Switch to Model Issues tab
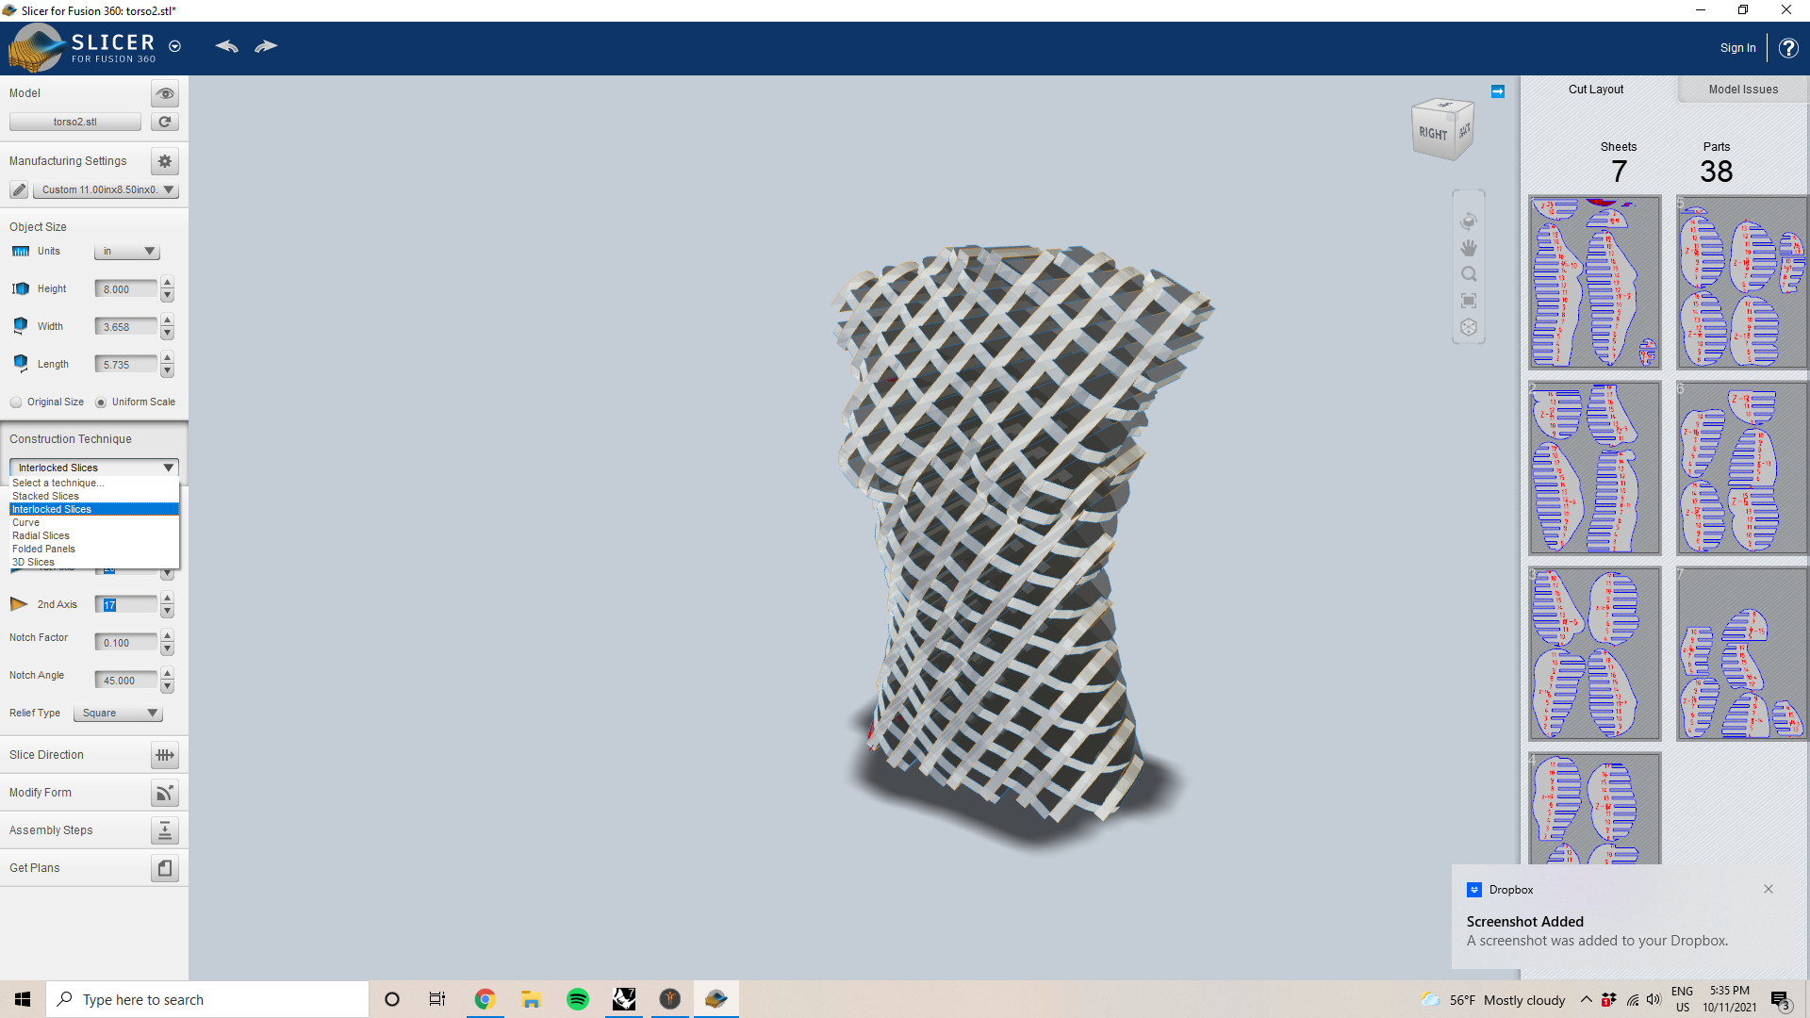 pos(1743,90)
